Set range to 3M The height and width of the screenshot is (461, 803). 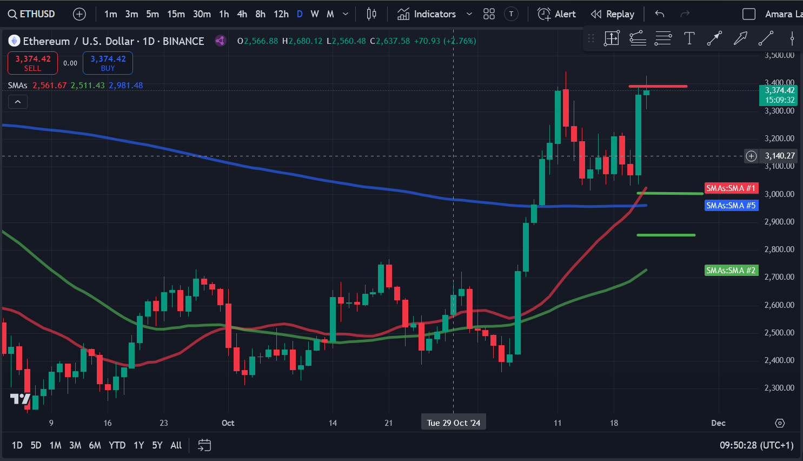coord(75,445)
